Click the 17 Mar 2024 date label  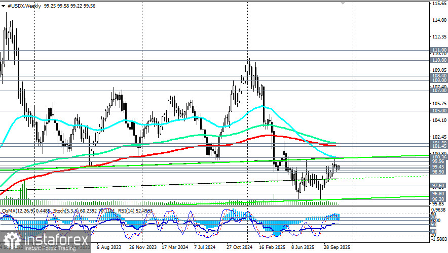point(175,247)
